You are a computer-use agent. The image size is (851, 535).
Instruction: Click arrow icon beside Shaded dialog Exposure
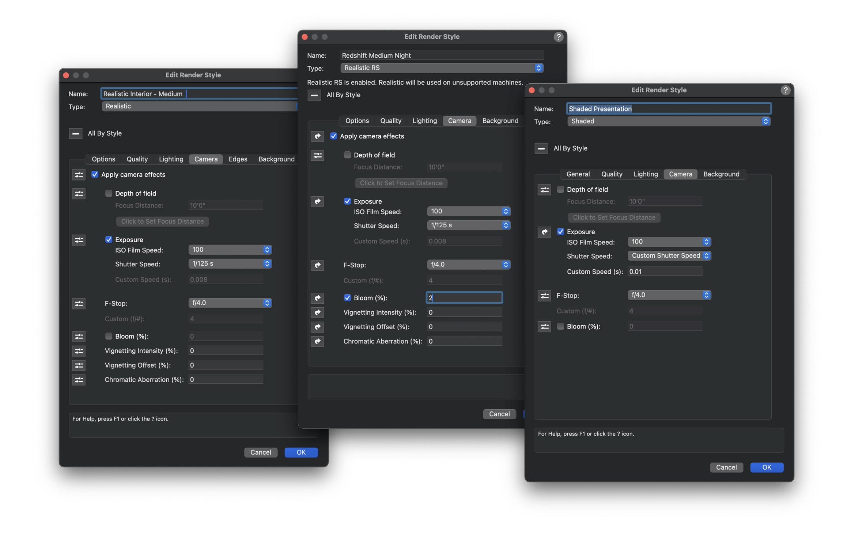coord(544,232)
